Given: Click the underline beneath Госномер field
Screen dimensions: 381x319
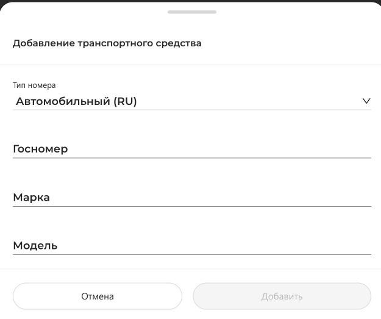Looking at the screenshot, I should [191, 157].
